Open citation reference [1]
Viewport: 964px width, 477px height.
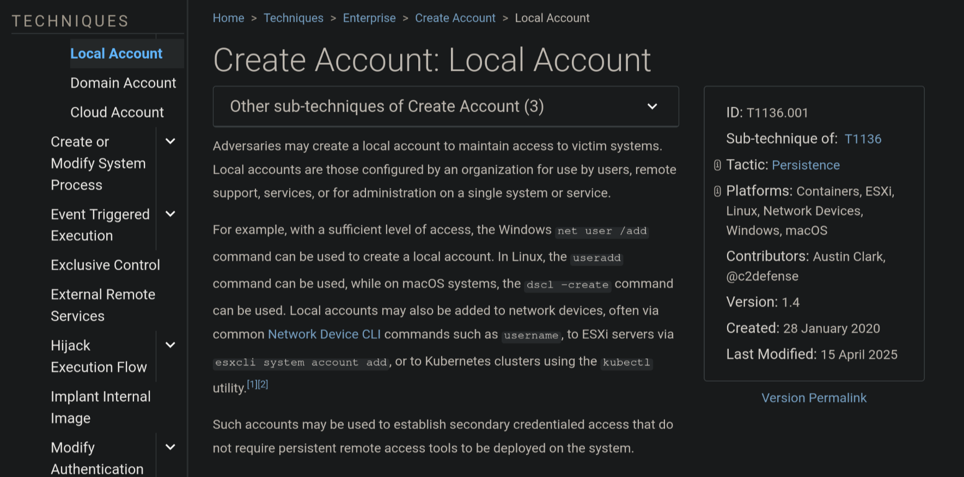tap(252, 384)
